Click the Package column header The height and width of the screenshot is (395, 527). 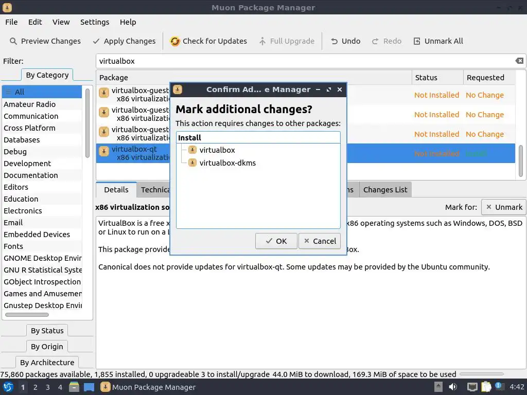[254, 78]
